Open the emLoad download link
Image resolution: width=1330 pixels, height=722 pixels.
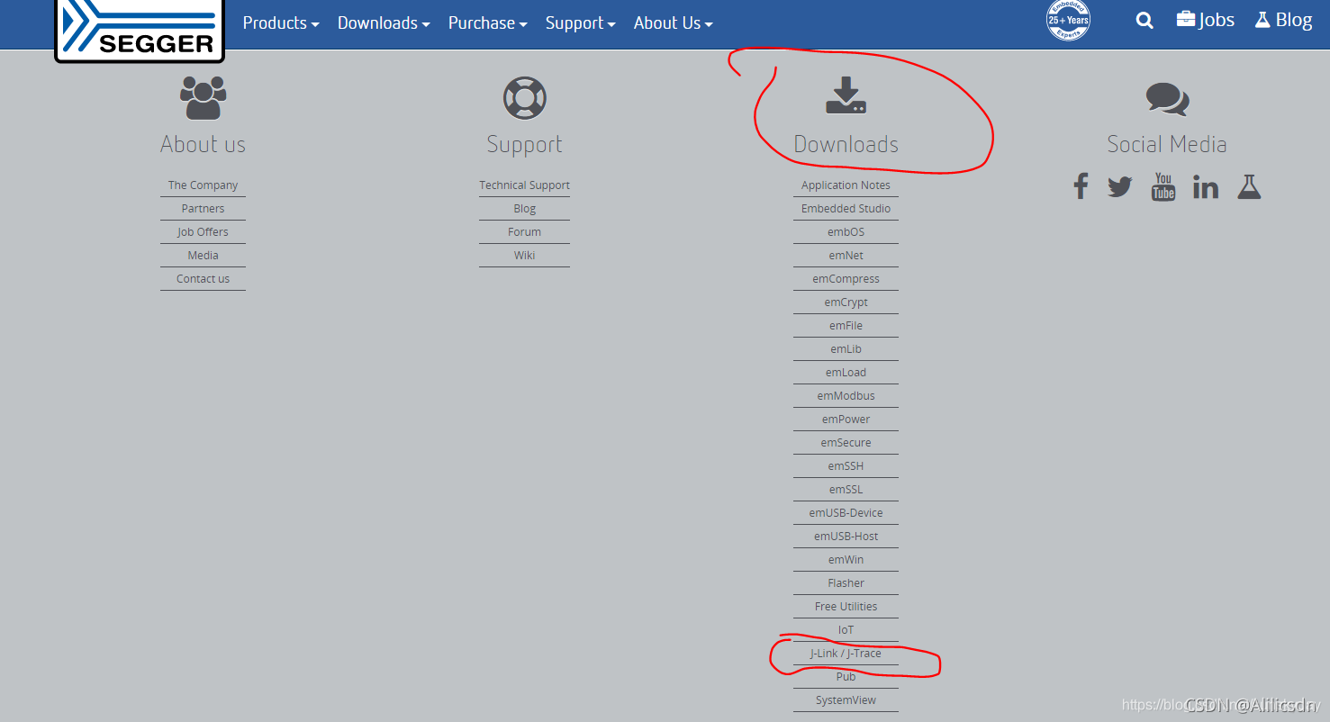tap(846, 373)
